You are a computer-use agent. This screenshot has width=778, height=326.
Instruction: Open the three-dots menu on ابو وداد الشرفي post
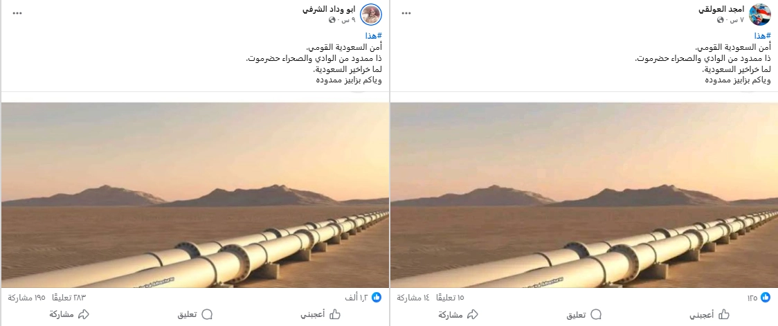(17, 13)
